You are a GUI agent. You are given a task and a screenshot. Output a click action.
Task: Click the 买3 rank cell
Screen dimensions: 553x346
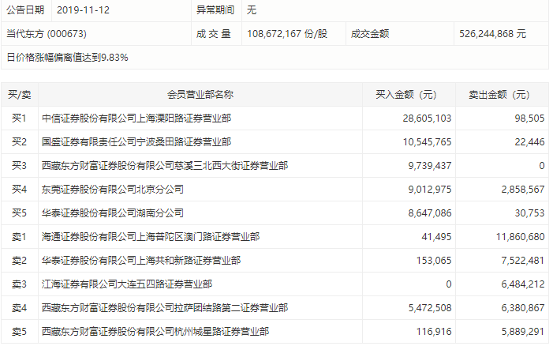pos(19,166)
